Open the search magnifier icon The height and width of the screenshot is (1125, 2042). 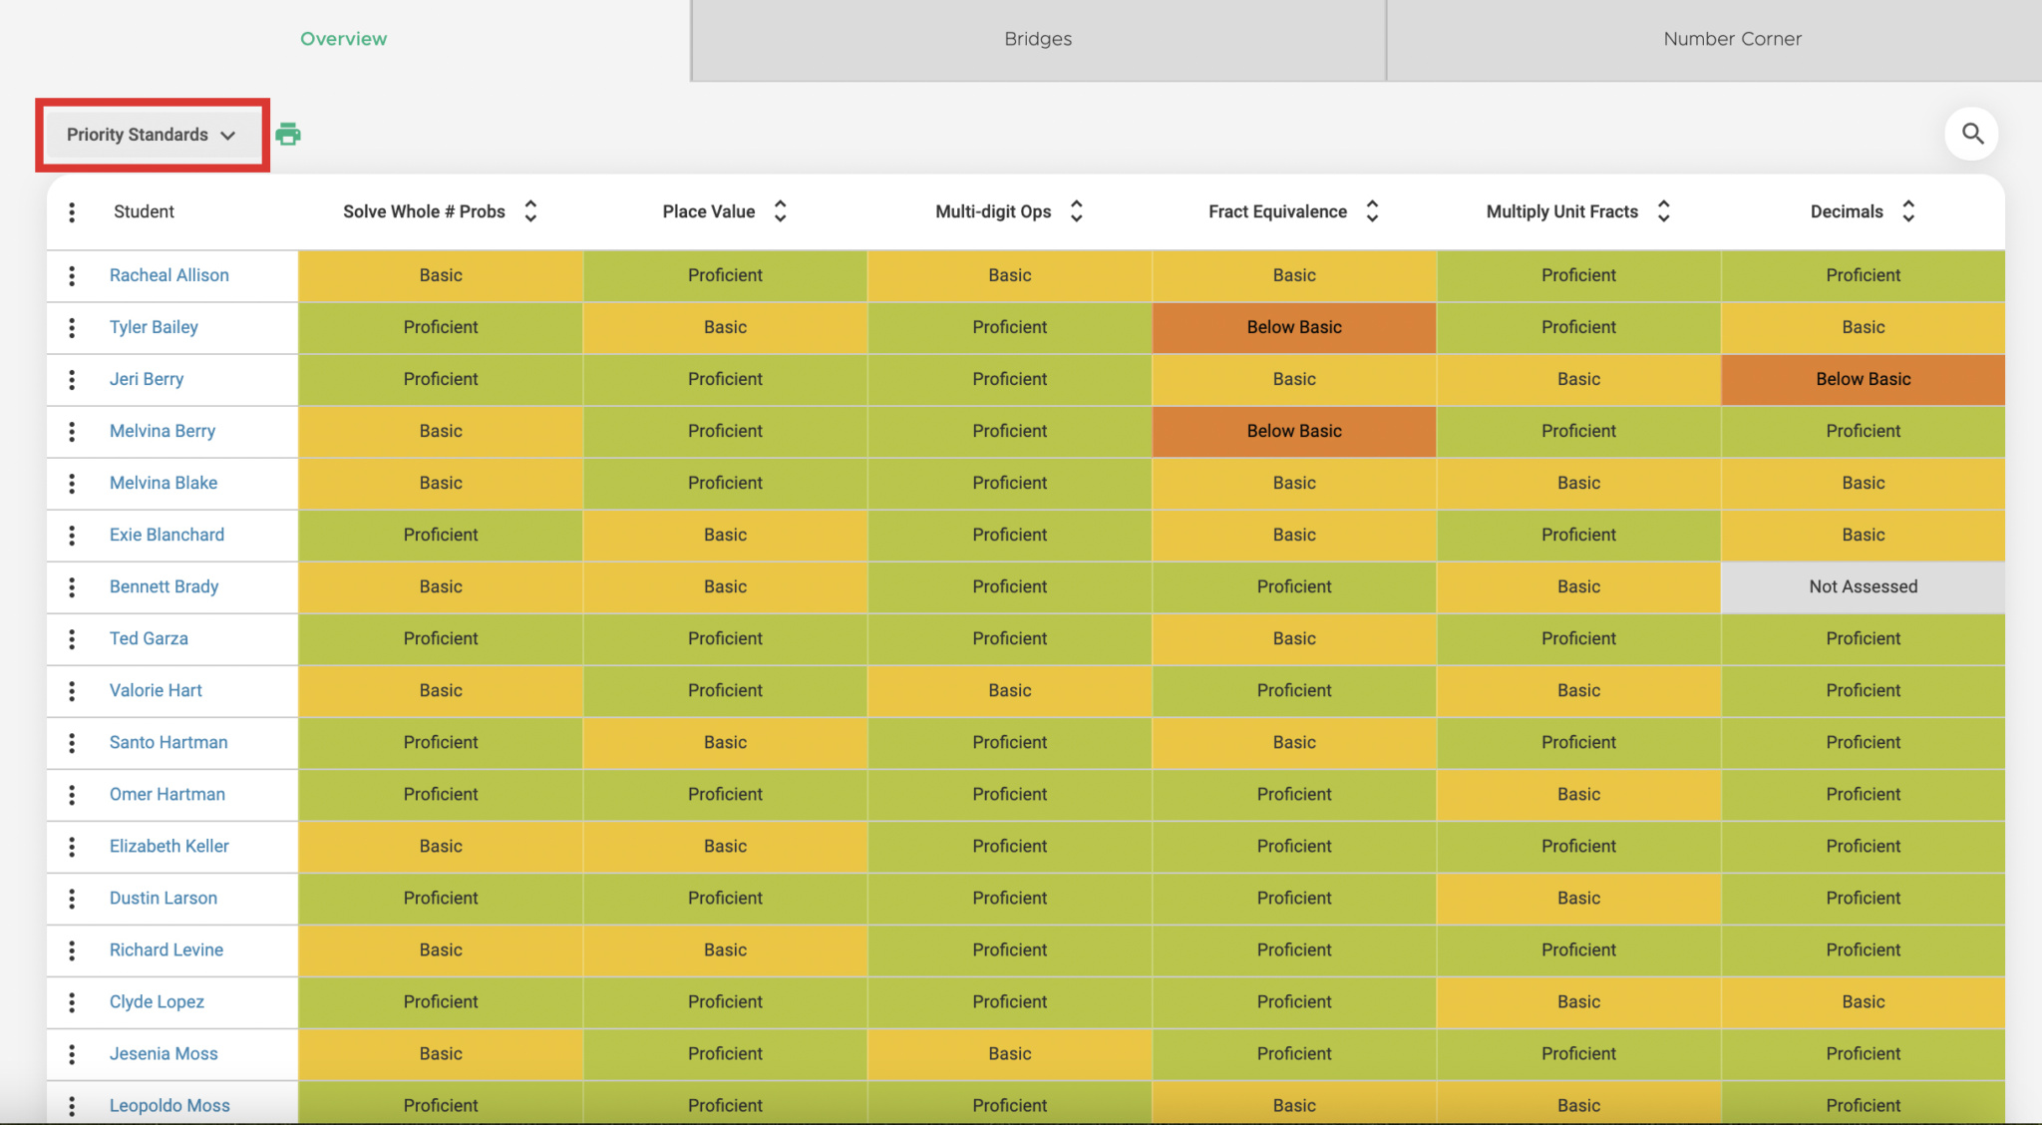coord(1972,134)
